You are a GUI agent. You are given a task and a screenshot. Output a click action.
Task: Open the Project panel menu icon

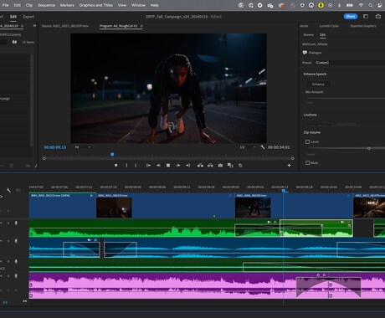pos(23,26)
